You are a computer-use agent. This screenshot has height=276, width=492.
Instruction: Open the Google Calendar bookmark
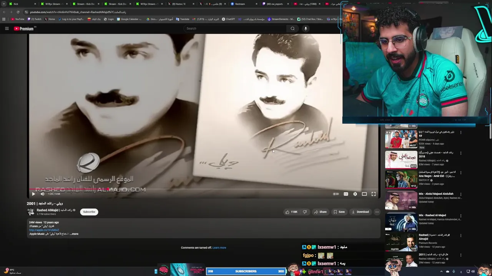tap(129, 19)
